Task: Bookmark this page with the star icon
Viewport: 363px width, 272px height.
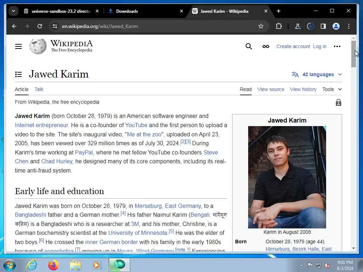Action: click(x=261, y=26)
